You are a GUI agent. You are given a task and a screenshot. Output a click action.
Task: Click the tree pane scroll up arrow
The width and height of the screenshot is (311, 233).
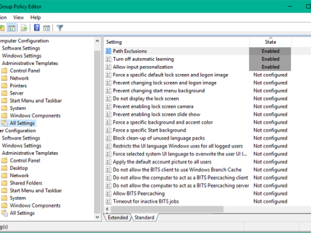97,41
